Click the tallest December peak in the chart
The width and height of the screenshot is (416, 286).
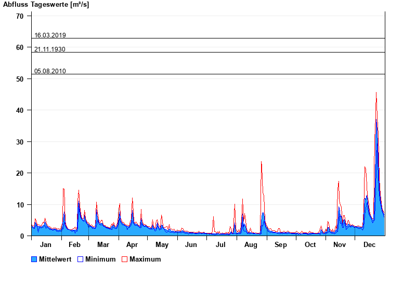coord(376,94)
